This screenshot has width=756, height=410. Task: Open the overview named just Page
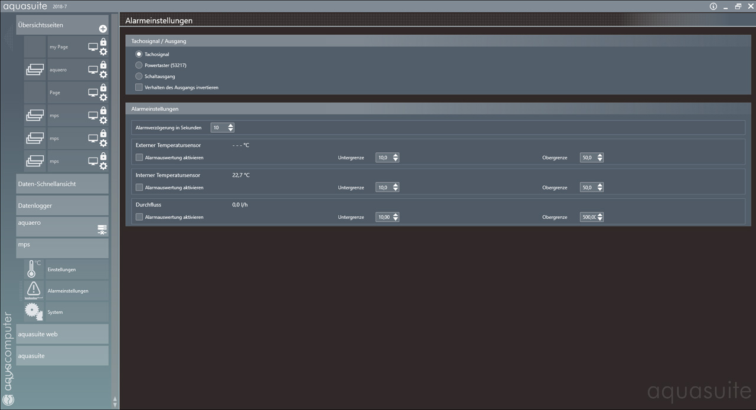coord(54,93)
